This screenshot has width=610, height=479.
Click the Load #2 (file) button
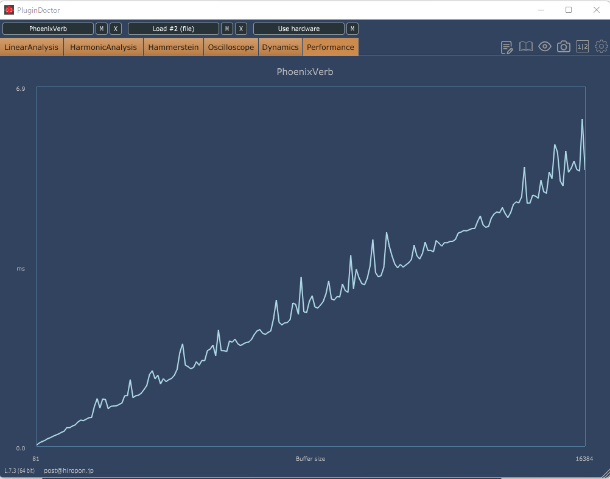[173, 29]
